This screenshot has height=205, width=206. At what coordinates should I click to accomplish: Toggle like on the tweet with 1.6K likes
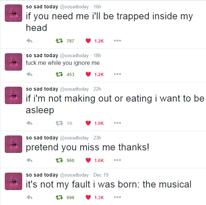(88, 160)
